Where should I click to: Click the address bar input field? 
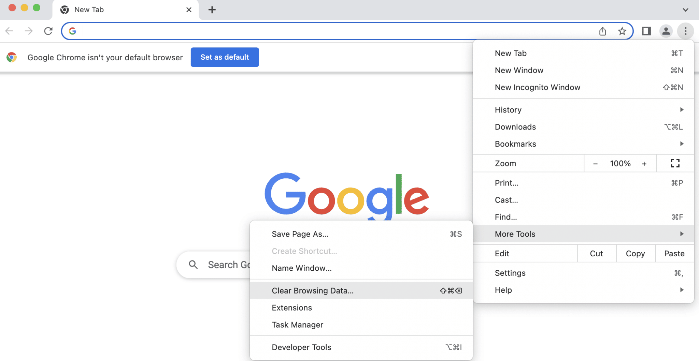334,31
